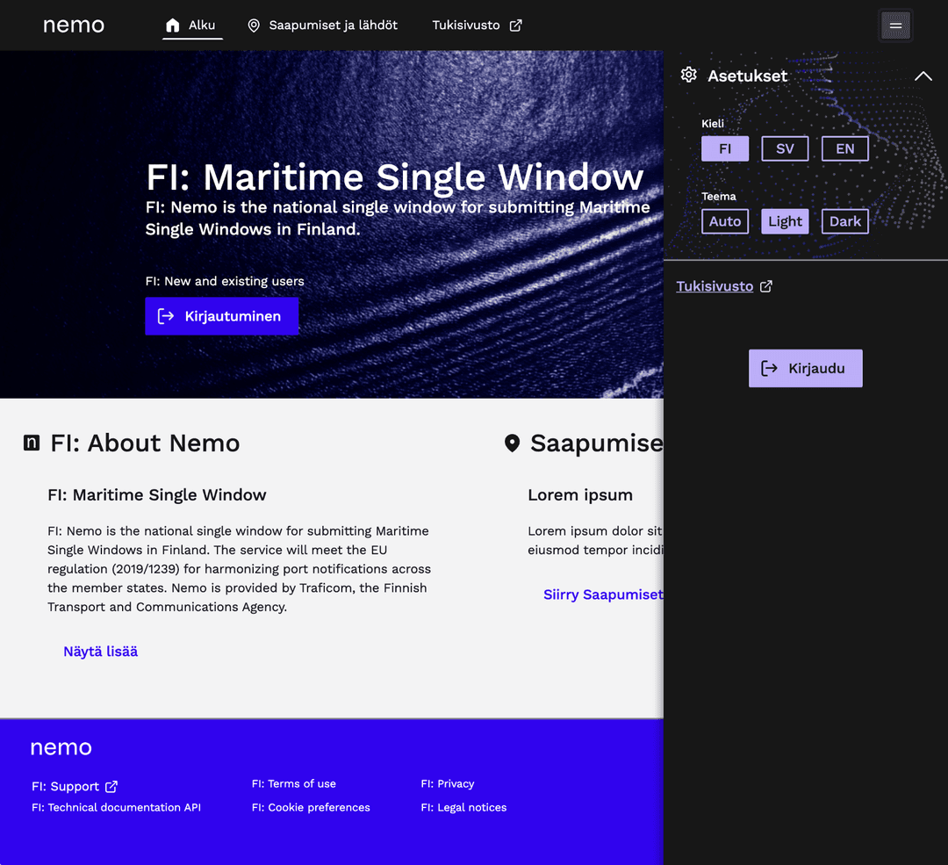Open Saapumiset ja lähdöt tab
This screenshot has height=865, width=948.
click(333, 25)
